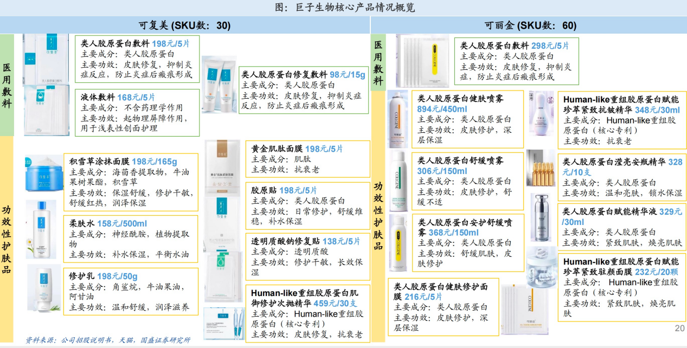Select the price 232元/20颗

657,272
